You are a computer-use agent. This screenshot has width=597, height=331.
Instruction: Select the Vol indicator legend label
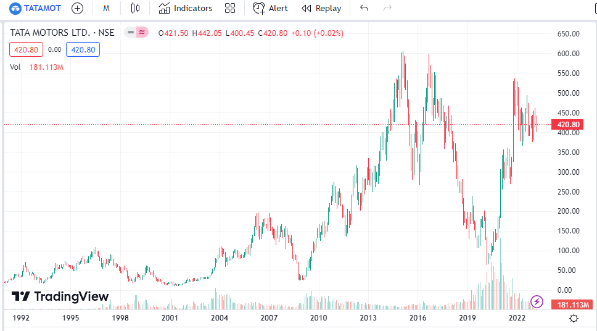[x=15, y=67]
